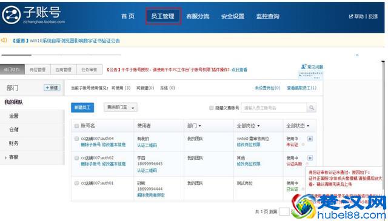Expand the 客服 department tree arrow

(x=5, y=157)
